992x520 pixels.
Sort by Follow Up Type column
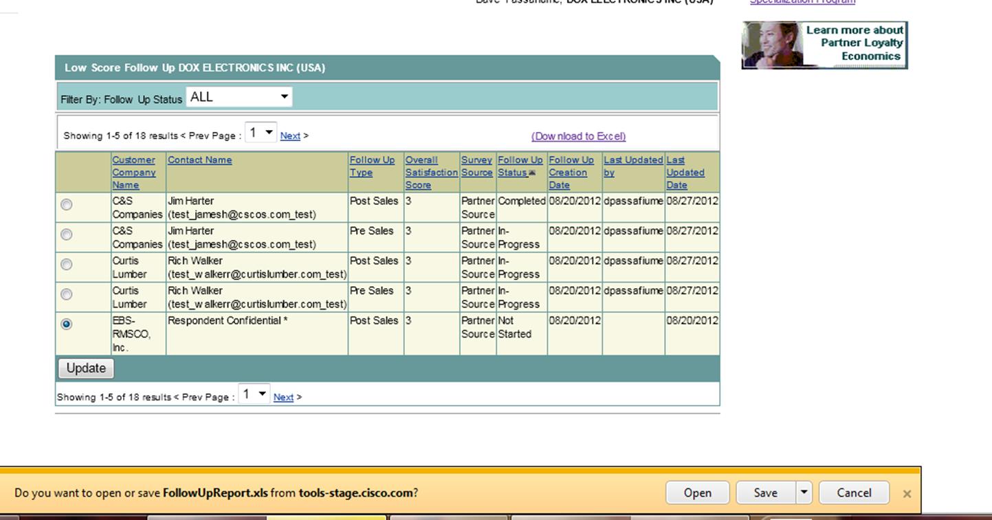(372, 166)
